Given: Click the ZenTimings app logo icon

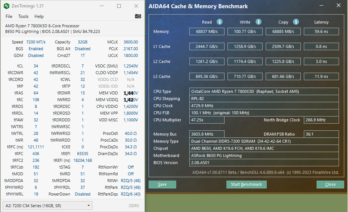Looking at the screenshot, I should (x=6, y=6).
